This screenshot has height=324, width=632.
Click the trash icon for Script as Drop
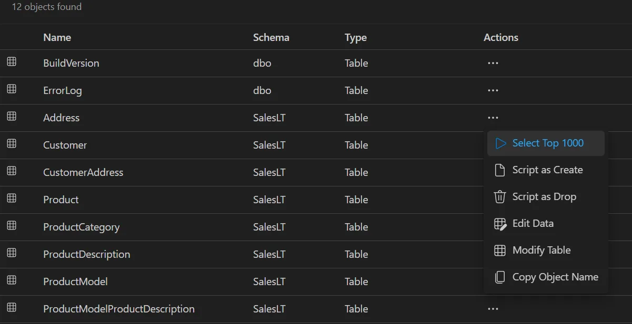click(499, 196)
